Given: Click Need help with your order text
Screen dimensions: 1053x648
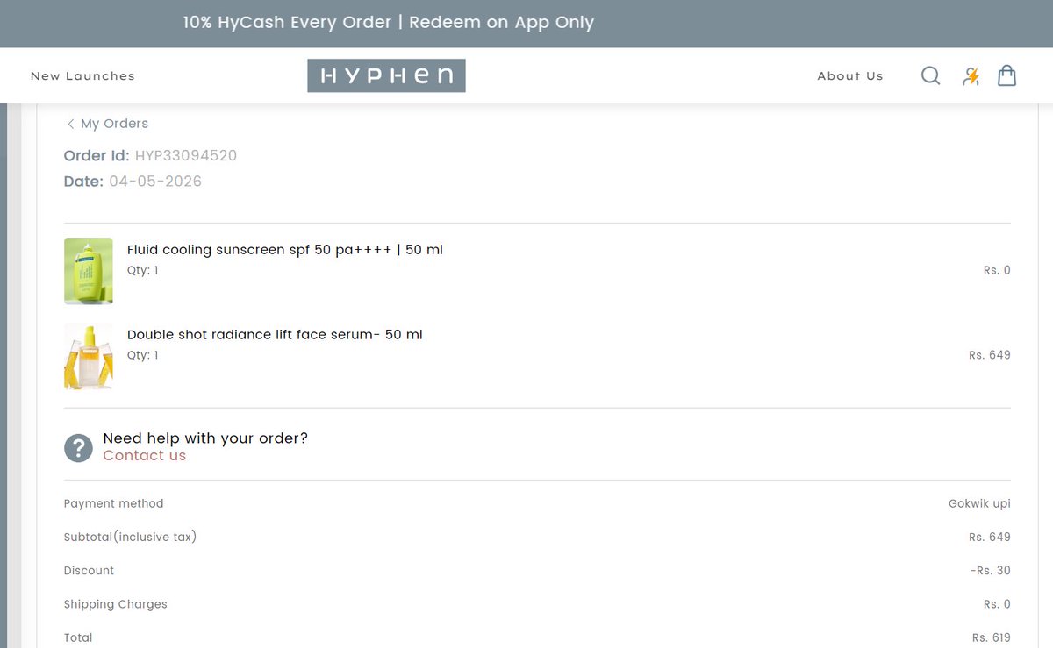Looking at the screenshot, I should 205,438.
